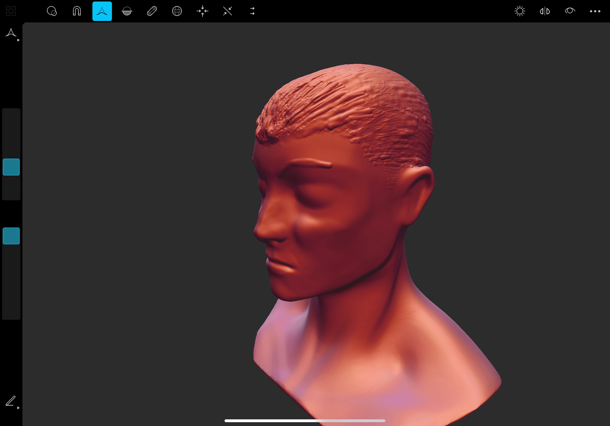Select the wireframe globe icon
This screenshot has height=426, width=610.
(x=177, y=11)
